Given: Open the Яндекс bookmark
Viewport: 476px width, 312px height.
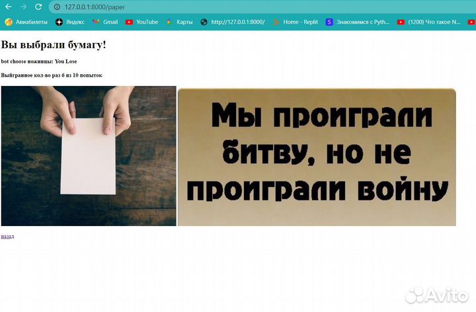Looking at the screenshot, I should pyautogui.click(x=70, y=22).
